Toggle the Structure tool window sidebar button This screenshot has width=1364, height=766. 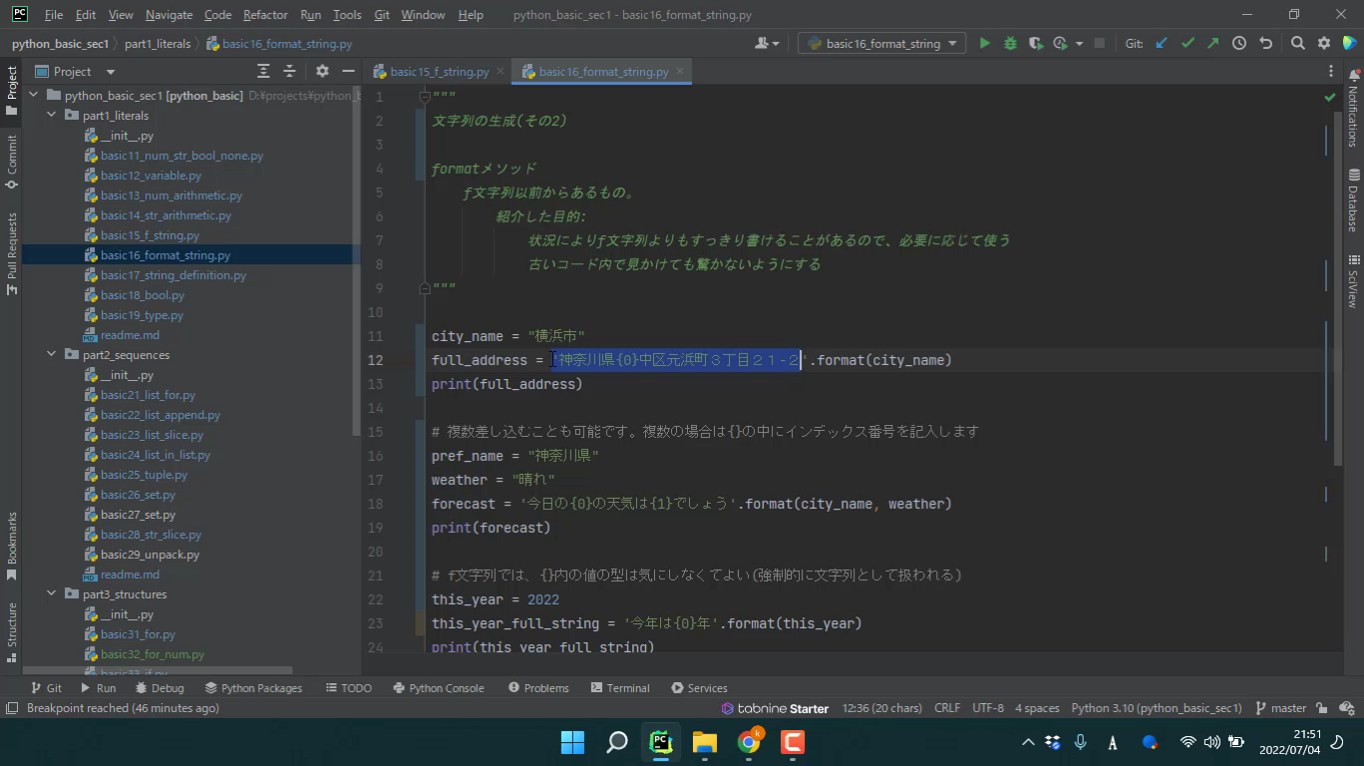12,625
